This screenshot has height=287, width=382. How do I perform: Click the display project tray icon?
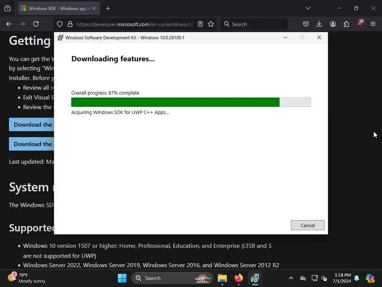tap(315, 278)
